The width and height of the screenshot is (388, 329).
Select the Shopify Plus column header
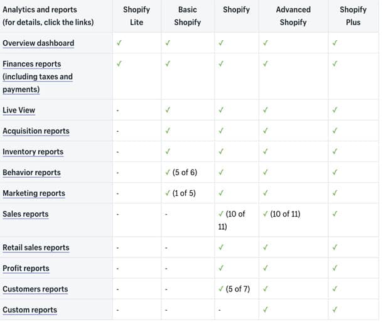pos(353,16)
